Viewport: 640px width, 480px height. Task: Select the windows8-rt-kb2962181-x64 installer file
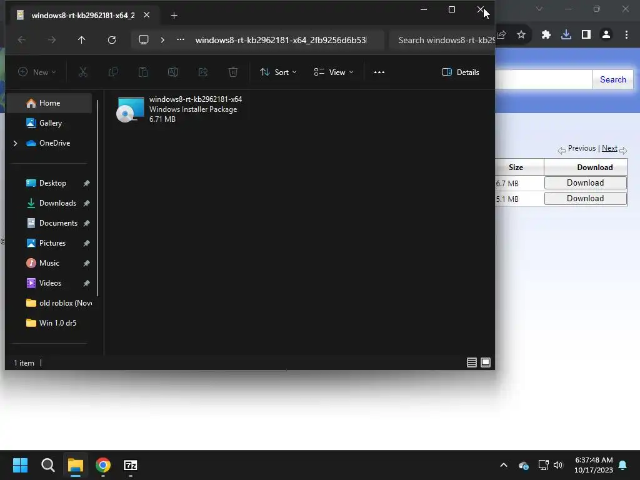pos(179,109)
